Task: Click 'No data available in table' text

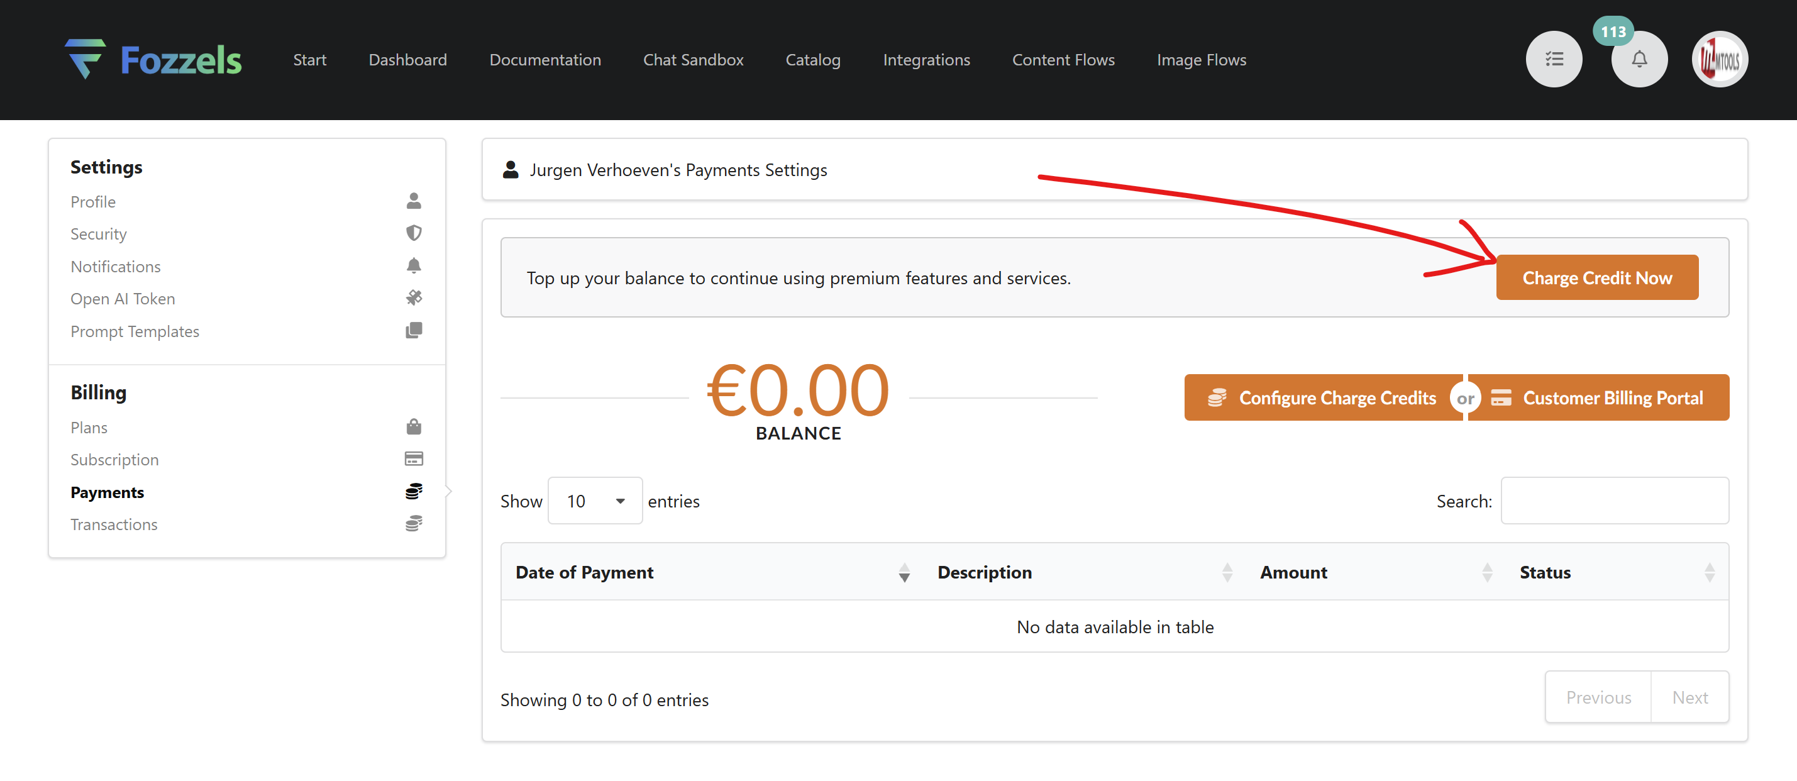Action: click(x=1115, y=626)
